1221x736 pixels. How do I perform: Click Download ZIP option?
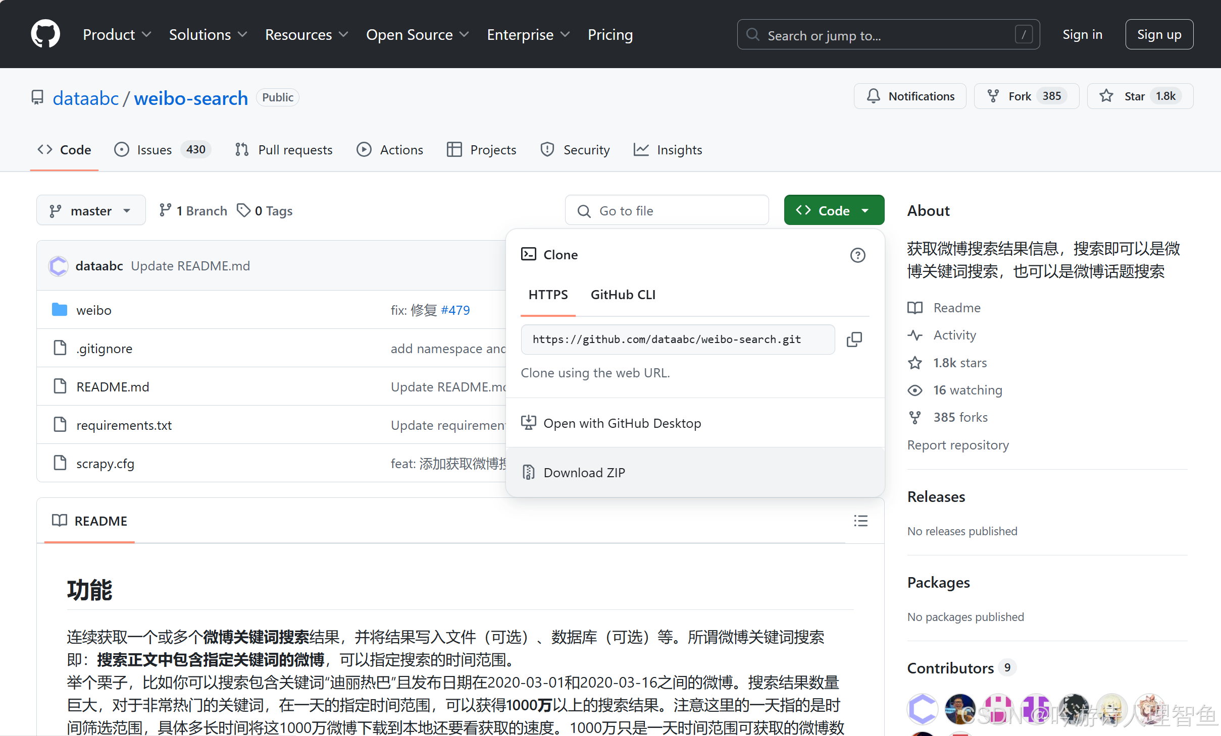(584, 473)
